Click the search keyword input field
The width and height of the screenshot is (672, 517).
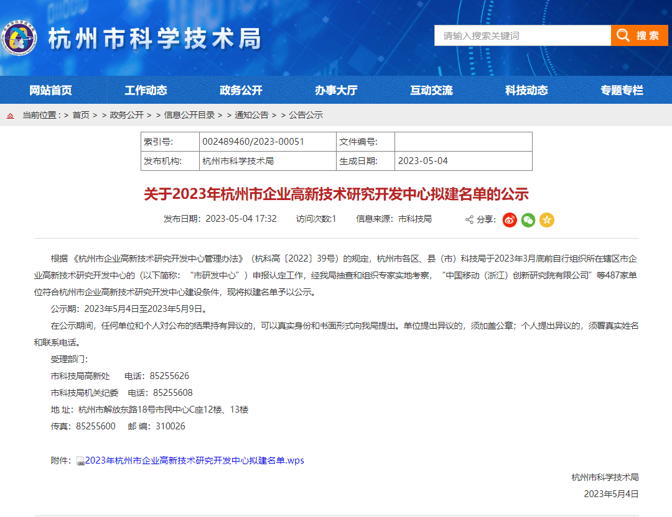(x=521, y=35)
